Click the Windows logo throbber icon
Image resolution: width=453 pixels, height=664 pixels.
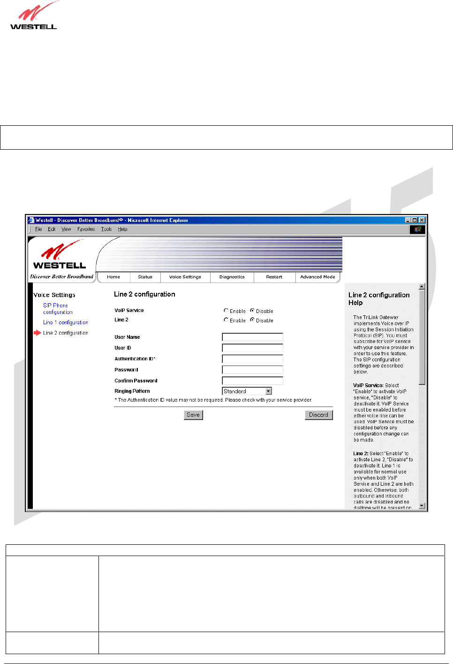[417, 229]
